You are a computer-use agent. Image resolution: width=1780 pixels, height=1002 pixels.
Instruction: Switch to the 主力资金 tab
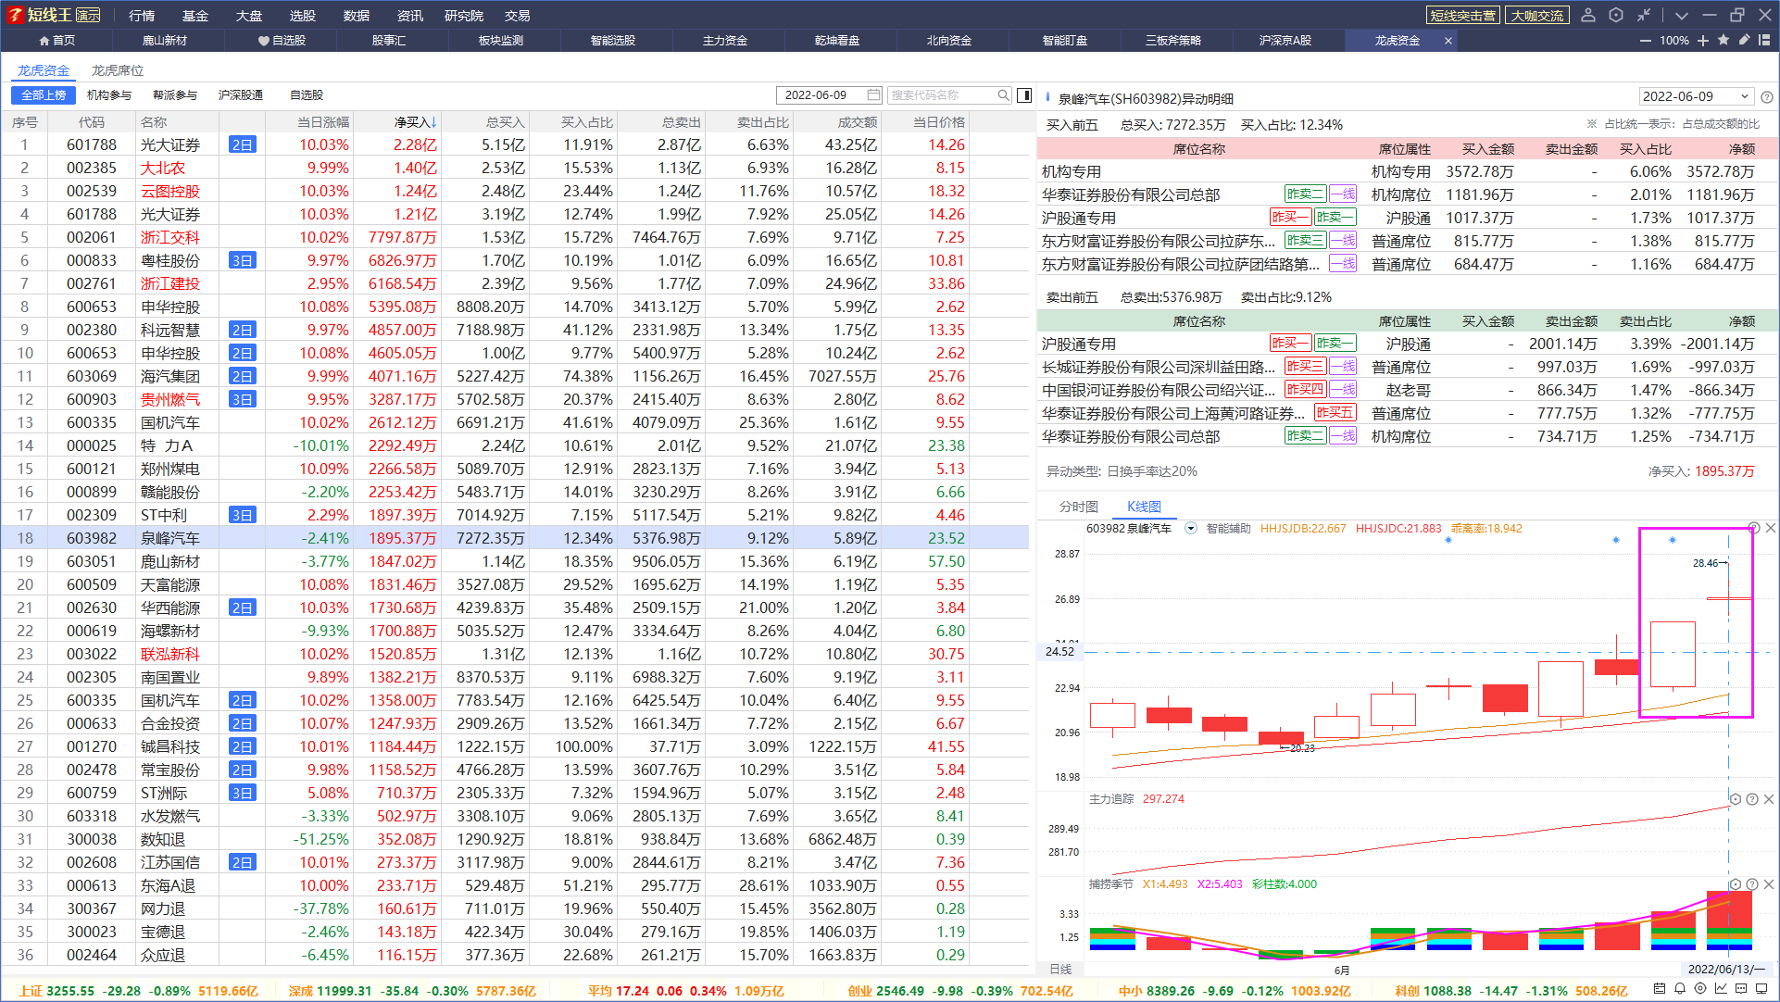725,41
